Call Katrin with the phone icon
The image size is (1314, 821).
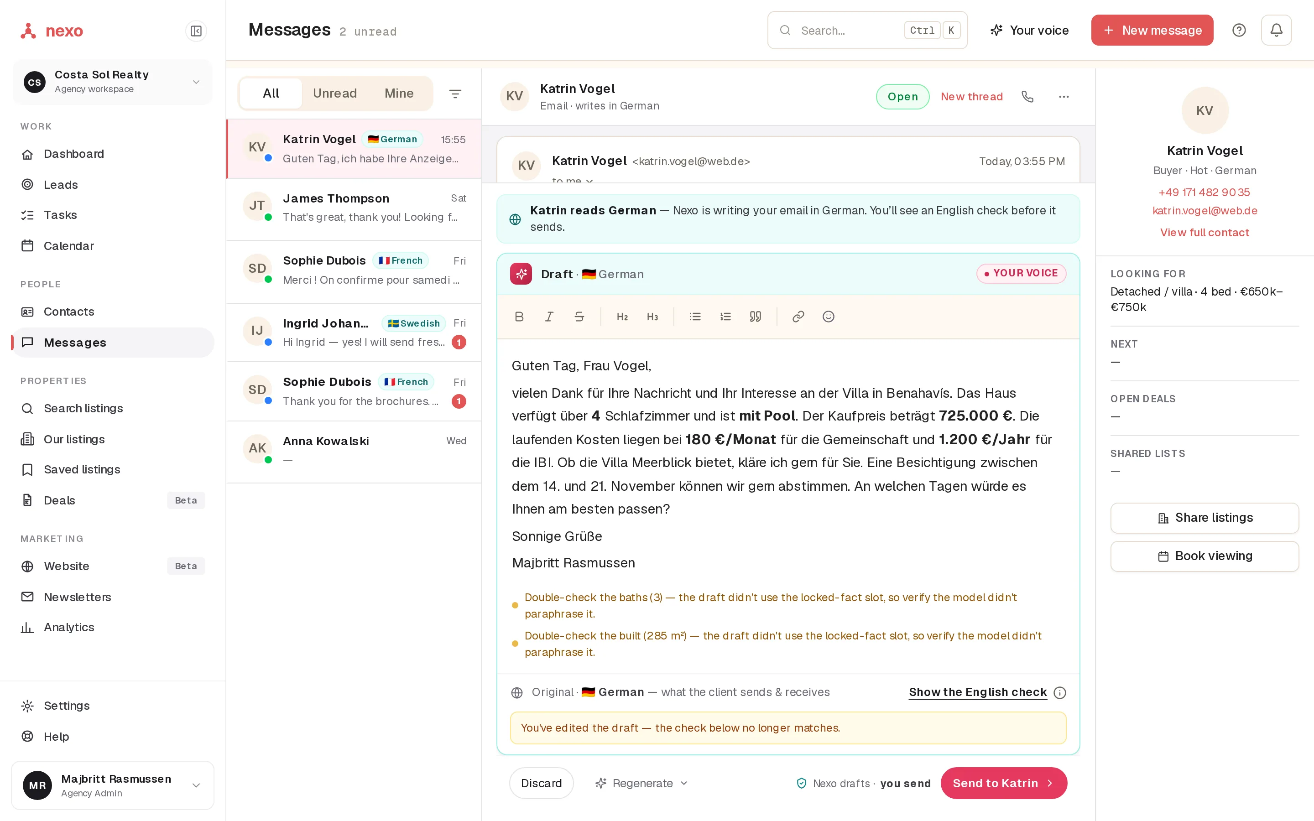pyautogui.click(x=1027, y=97)
